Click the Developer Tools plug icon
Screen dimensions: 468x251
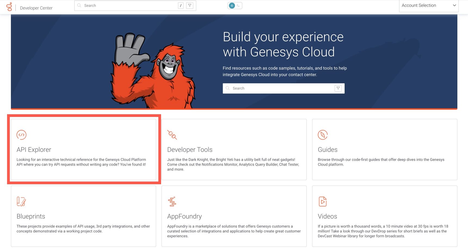[172, 135]
